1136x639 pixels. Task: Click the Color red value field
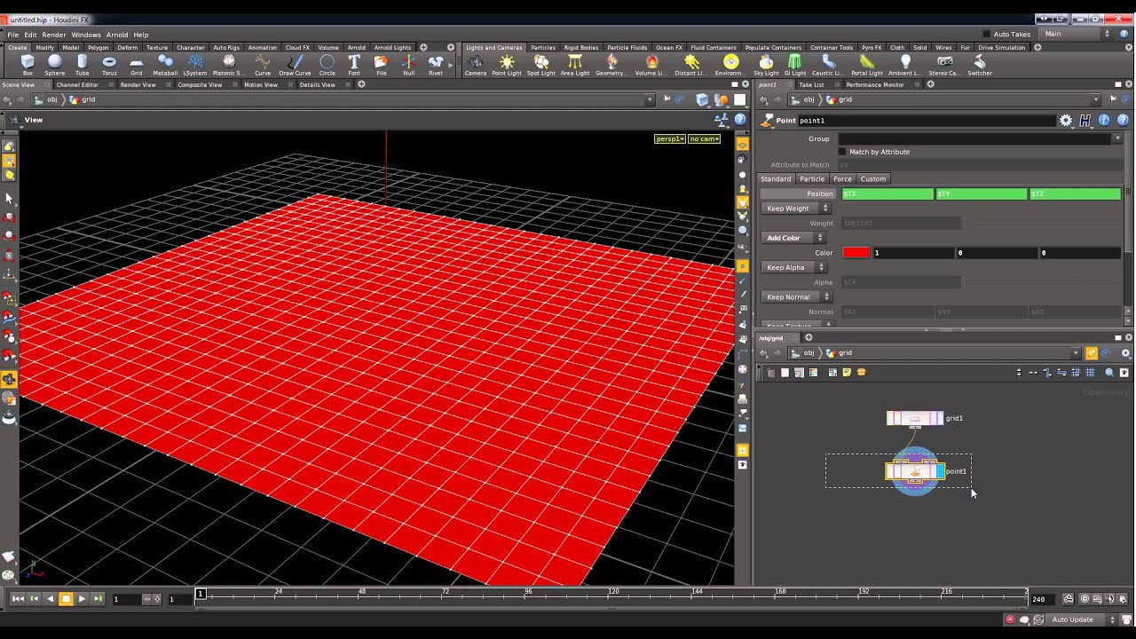click(913, 253)
